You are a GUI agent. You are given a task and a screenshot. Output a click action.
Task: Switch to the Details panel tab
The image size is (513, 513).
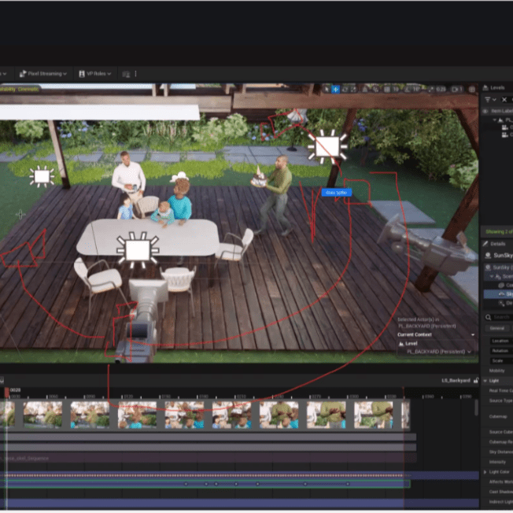pyautogui.click(x=494, y=244)
